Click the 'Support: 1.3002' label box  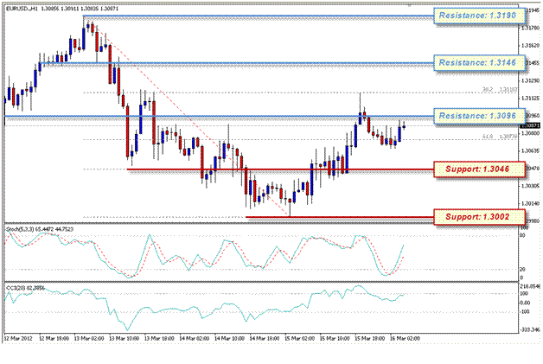point(480,217)
